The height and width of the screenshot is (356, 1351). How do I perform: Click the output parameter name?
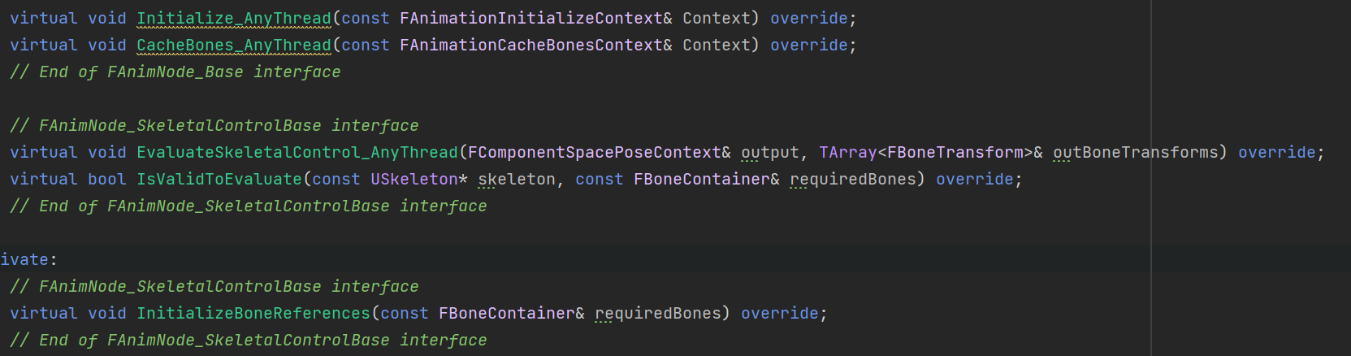coord(770,152)
